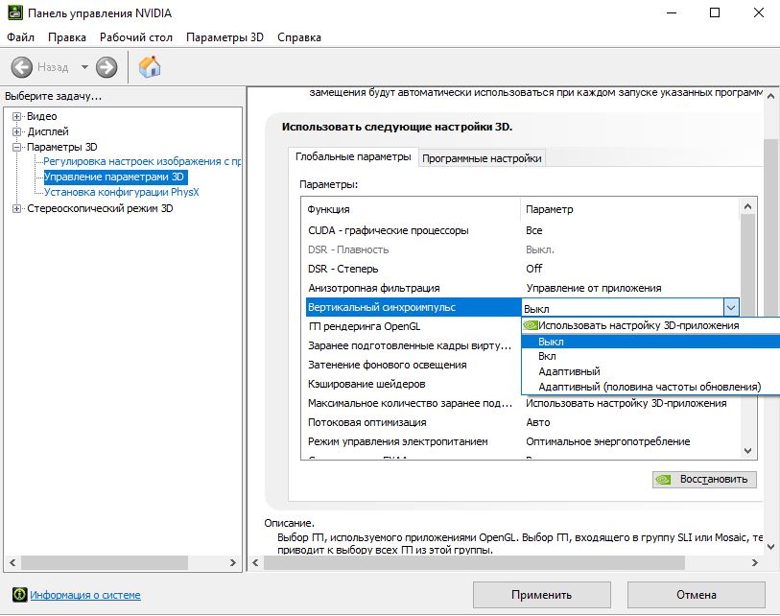780x616 pixels.
Task: Choose Адаптивный option from the list
Action: (569, 371)
